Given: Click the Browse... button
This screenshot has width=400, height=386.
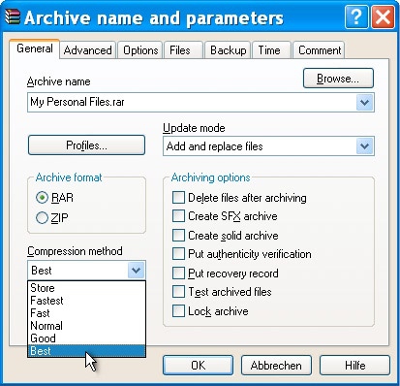Looking at the screenshot, I should tap(338, 79).
